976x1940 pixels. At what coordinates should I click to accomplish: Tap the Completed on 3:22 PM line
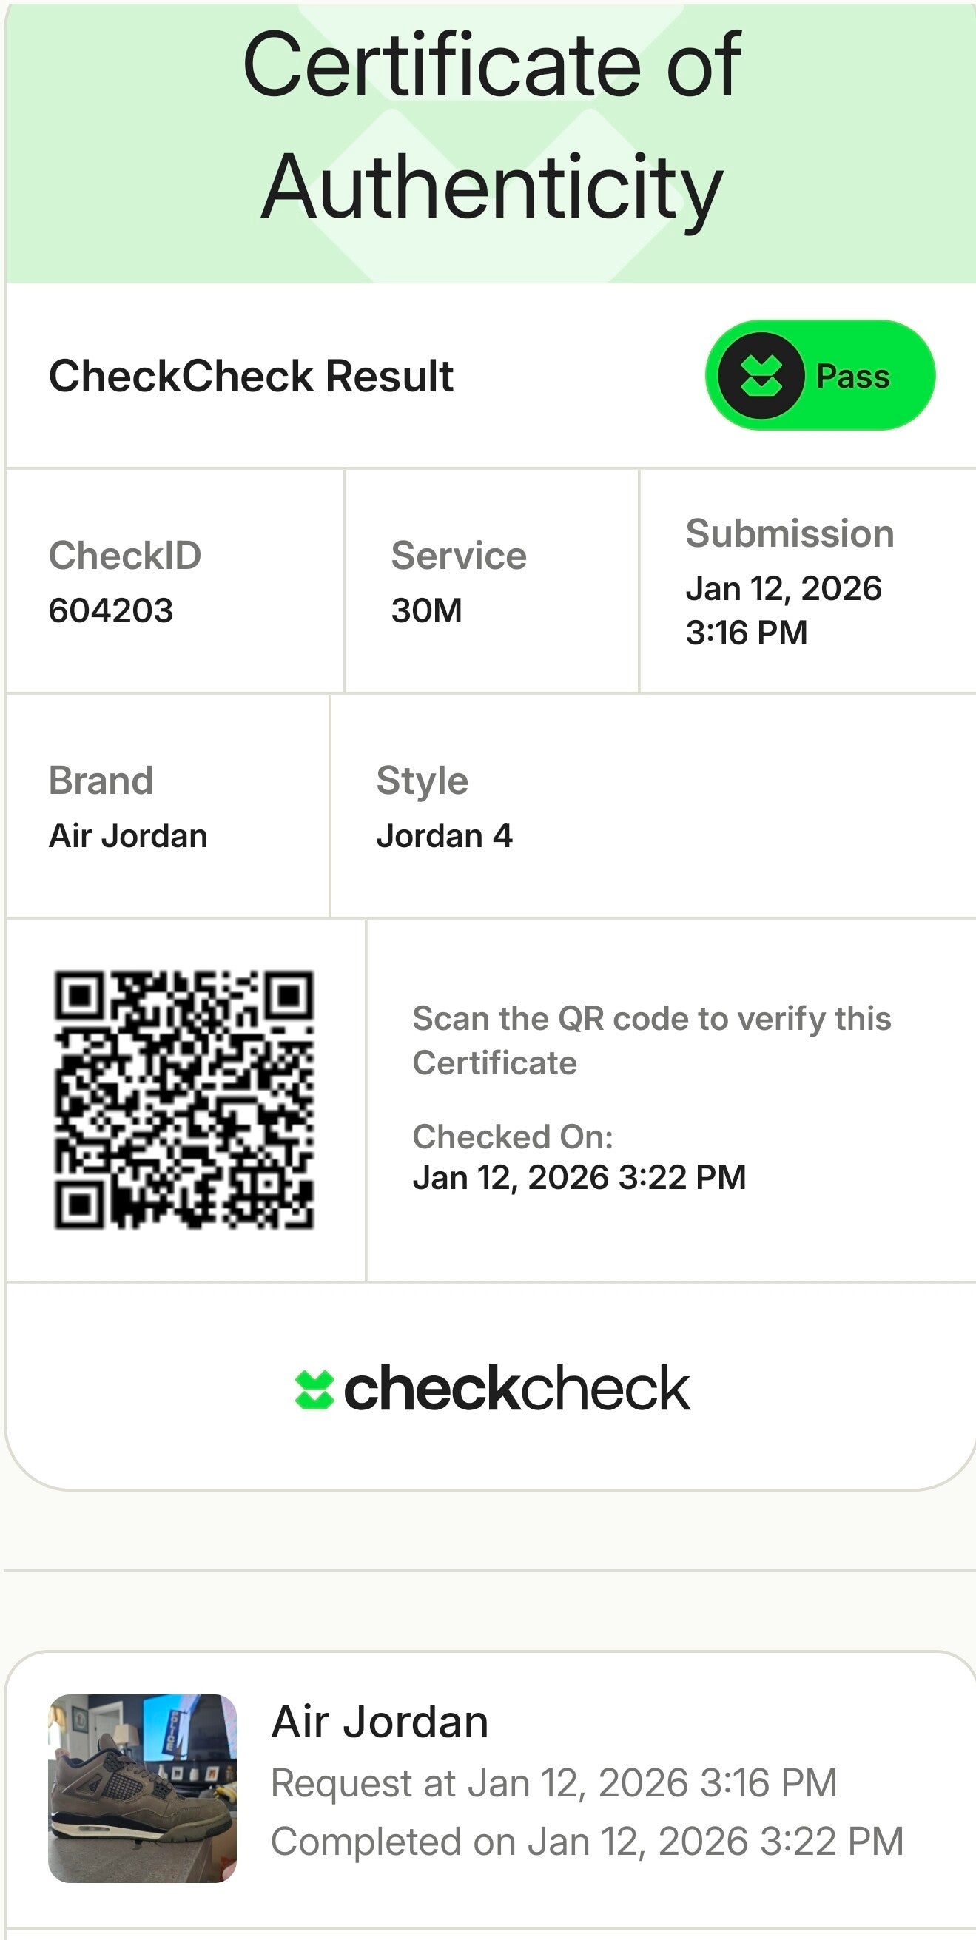587,1842
